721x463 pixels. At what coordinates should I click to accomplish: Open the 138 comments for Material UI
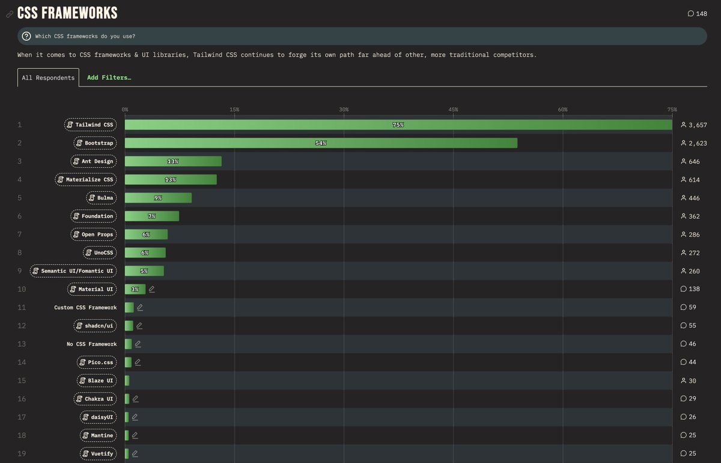690,289
